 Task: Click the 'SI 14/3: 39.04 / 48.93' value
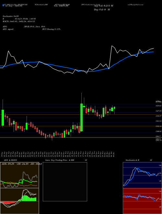pyautogui.click(x=25, y=19)
